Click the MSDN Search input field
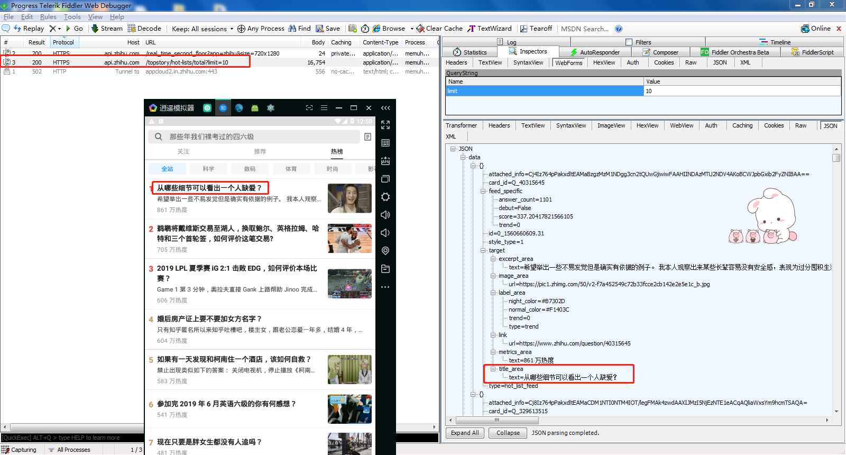 point(585,29)
